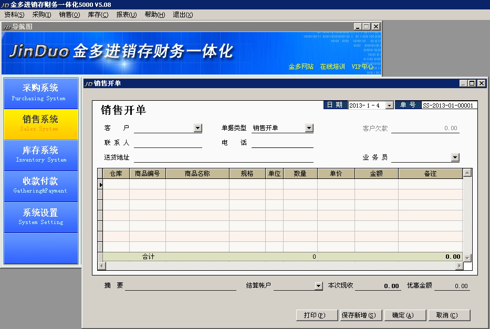Expand the 单据类型 dropdown

(309, 128)
